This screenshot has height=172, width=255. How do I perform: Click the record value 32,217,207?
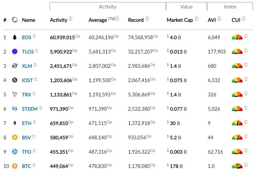click(140, 52)
